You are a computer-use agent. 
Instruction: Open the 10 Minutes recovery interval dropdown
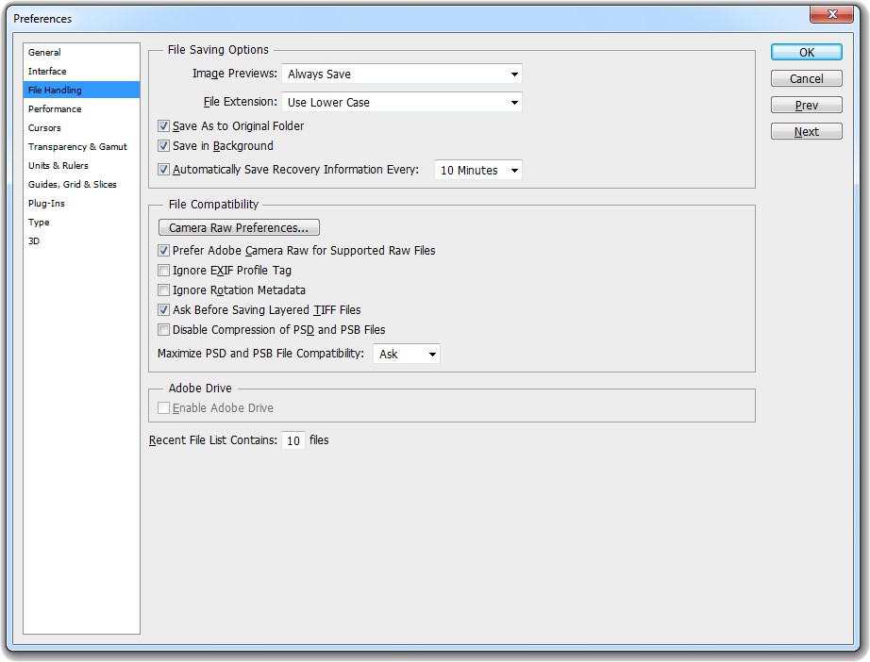478,171
